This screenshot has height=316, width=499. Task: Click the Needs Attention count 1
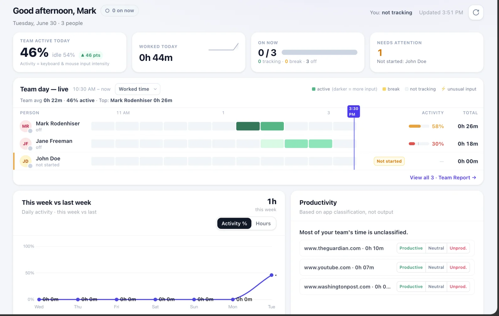click(x=380, y=52)
